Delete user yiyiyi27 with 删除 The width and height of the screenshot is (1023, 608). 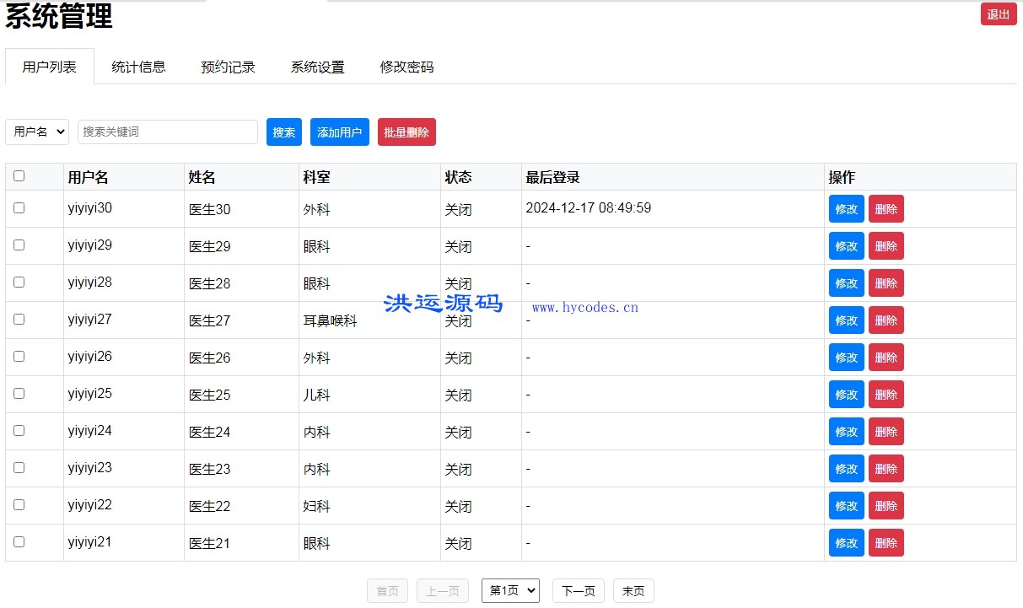(886, 320)
